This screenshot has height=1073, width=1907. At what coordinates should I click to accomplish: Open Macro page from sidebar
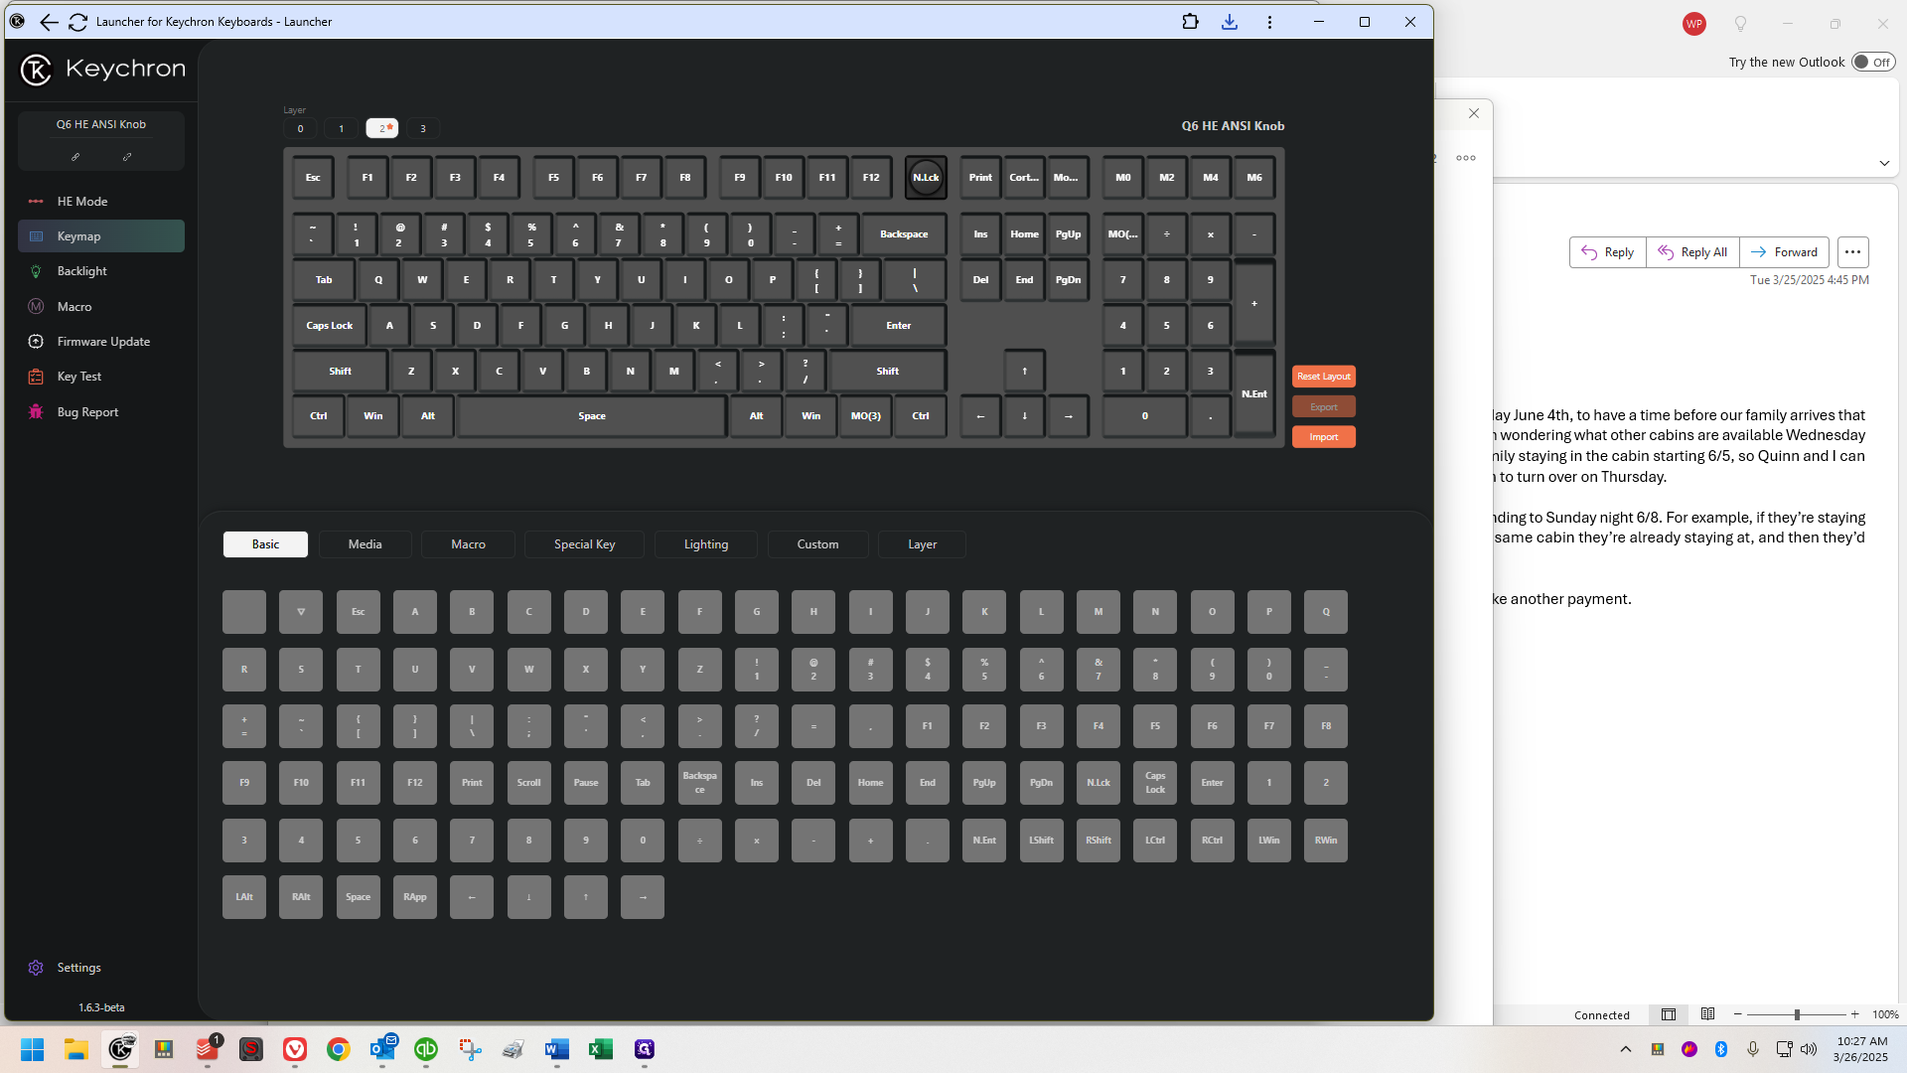[100, 307]
